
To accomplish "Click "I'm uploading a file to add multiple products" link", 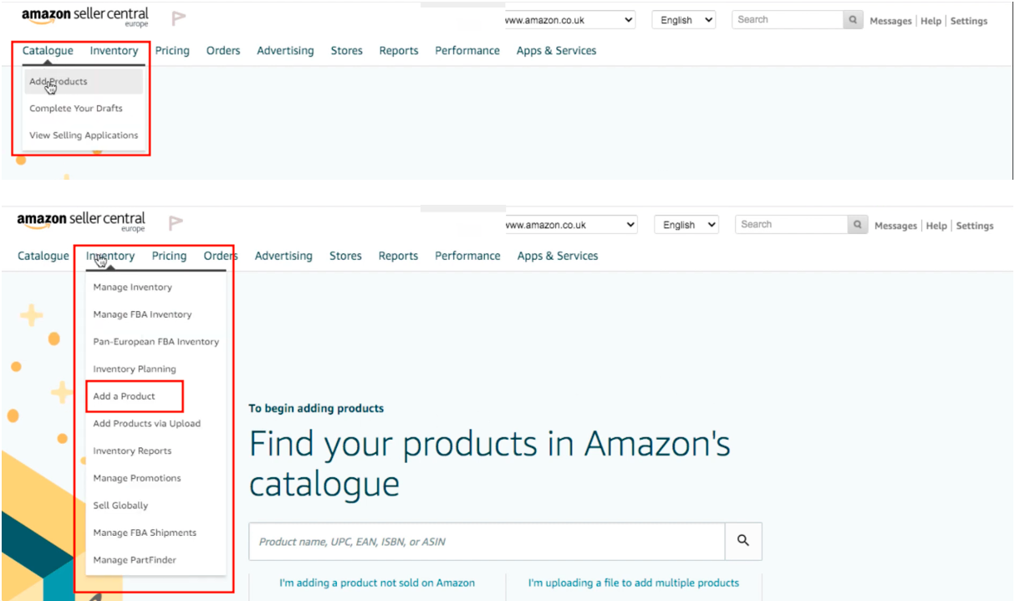I will pyautogui.click(x=634, y=583).
